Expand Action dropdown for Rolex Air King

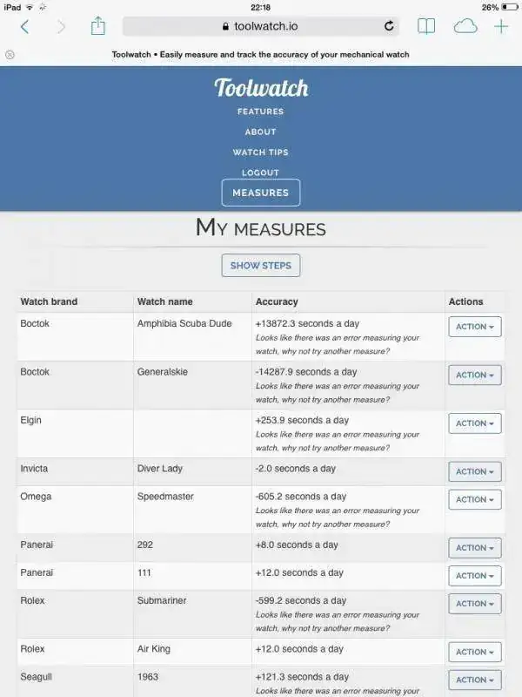pyautogui.click(x=475, y=652)
